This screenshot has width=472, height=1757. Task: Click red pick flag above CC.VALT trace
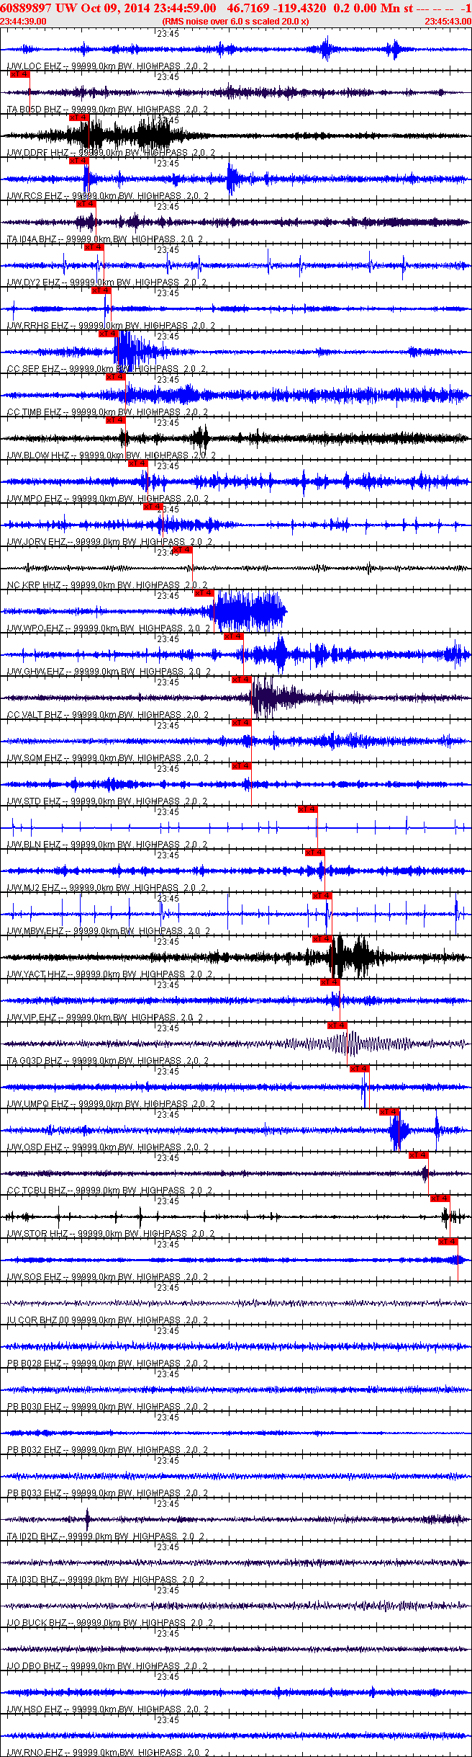[241, 680]
